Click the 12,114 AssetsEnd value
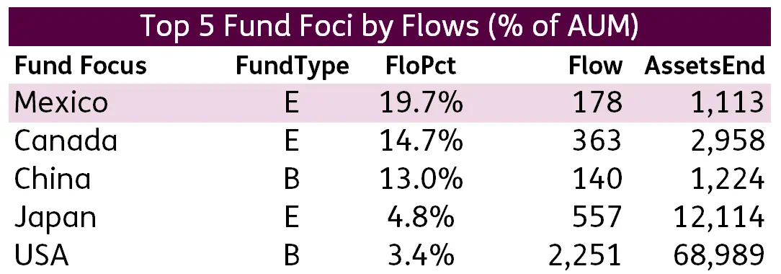Viewport: 781px width, 274px height. 719,218
